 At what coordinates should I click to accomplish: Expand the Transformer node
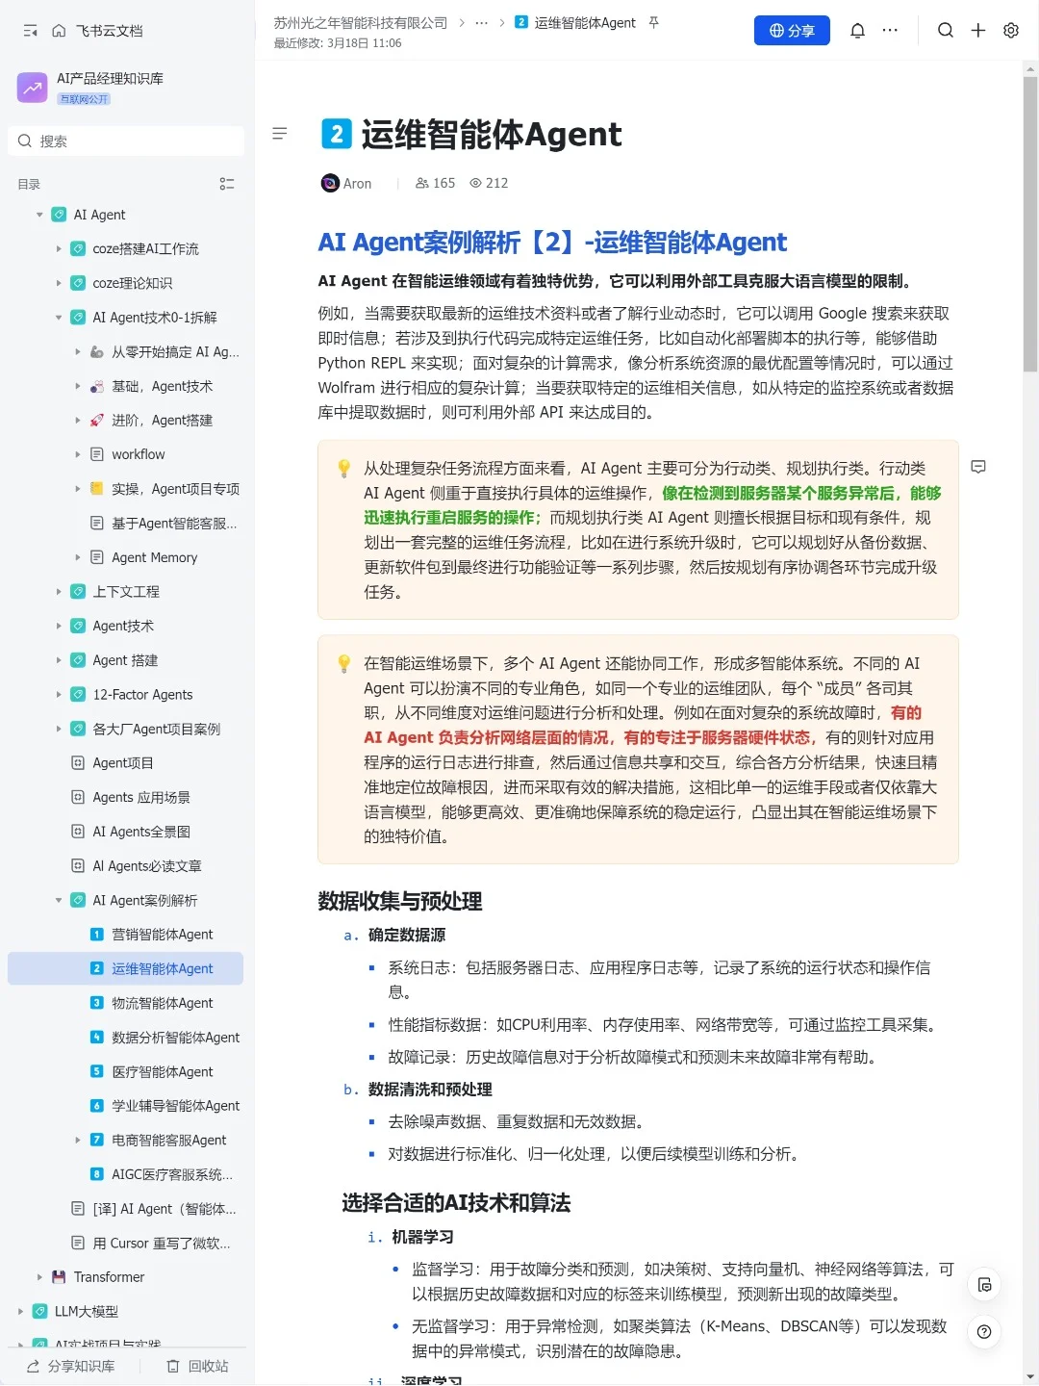(x=39, y=1277)
